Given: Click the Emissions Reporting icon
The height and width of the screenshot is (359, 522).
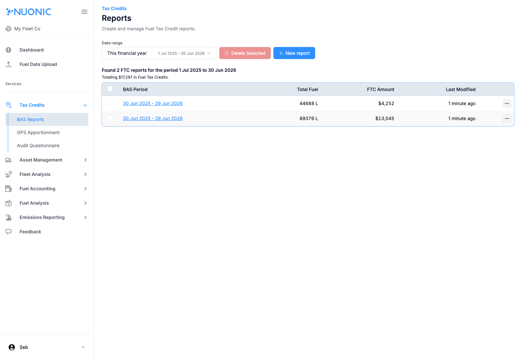Looking at the screenshot, I should pyautogui.click(x=8, y=217).
